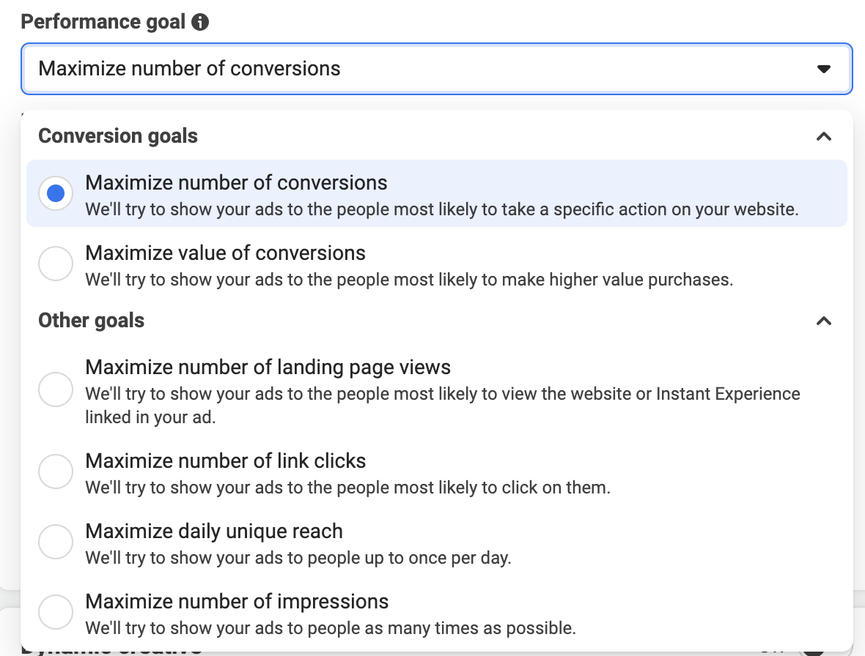Viewport: 865px width, 656px height.
Task: Select Maximize number of impressions radio button
Action: 56,611
